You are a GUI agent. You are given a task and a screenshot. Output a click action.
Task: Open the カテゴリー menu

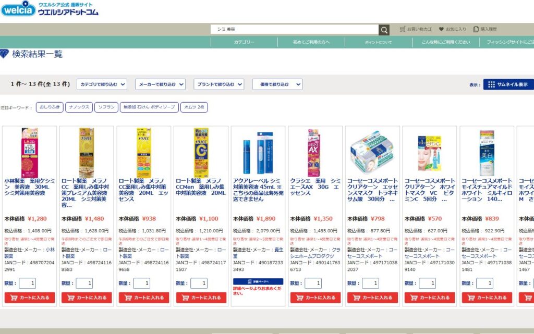(244, 42)
